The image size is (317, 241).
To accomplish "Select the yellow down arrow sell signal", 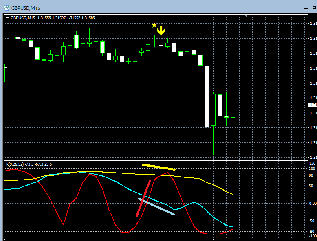I will pos(161,30).
